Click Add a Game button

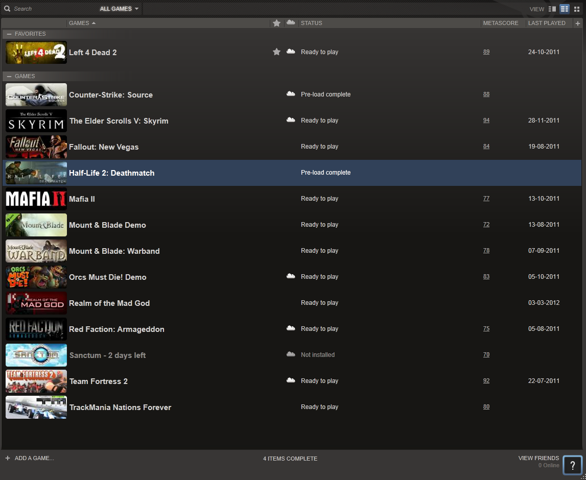[34, 458]
